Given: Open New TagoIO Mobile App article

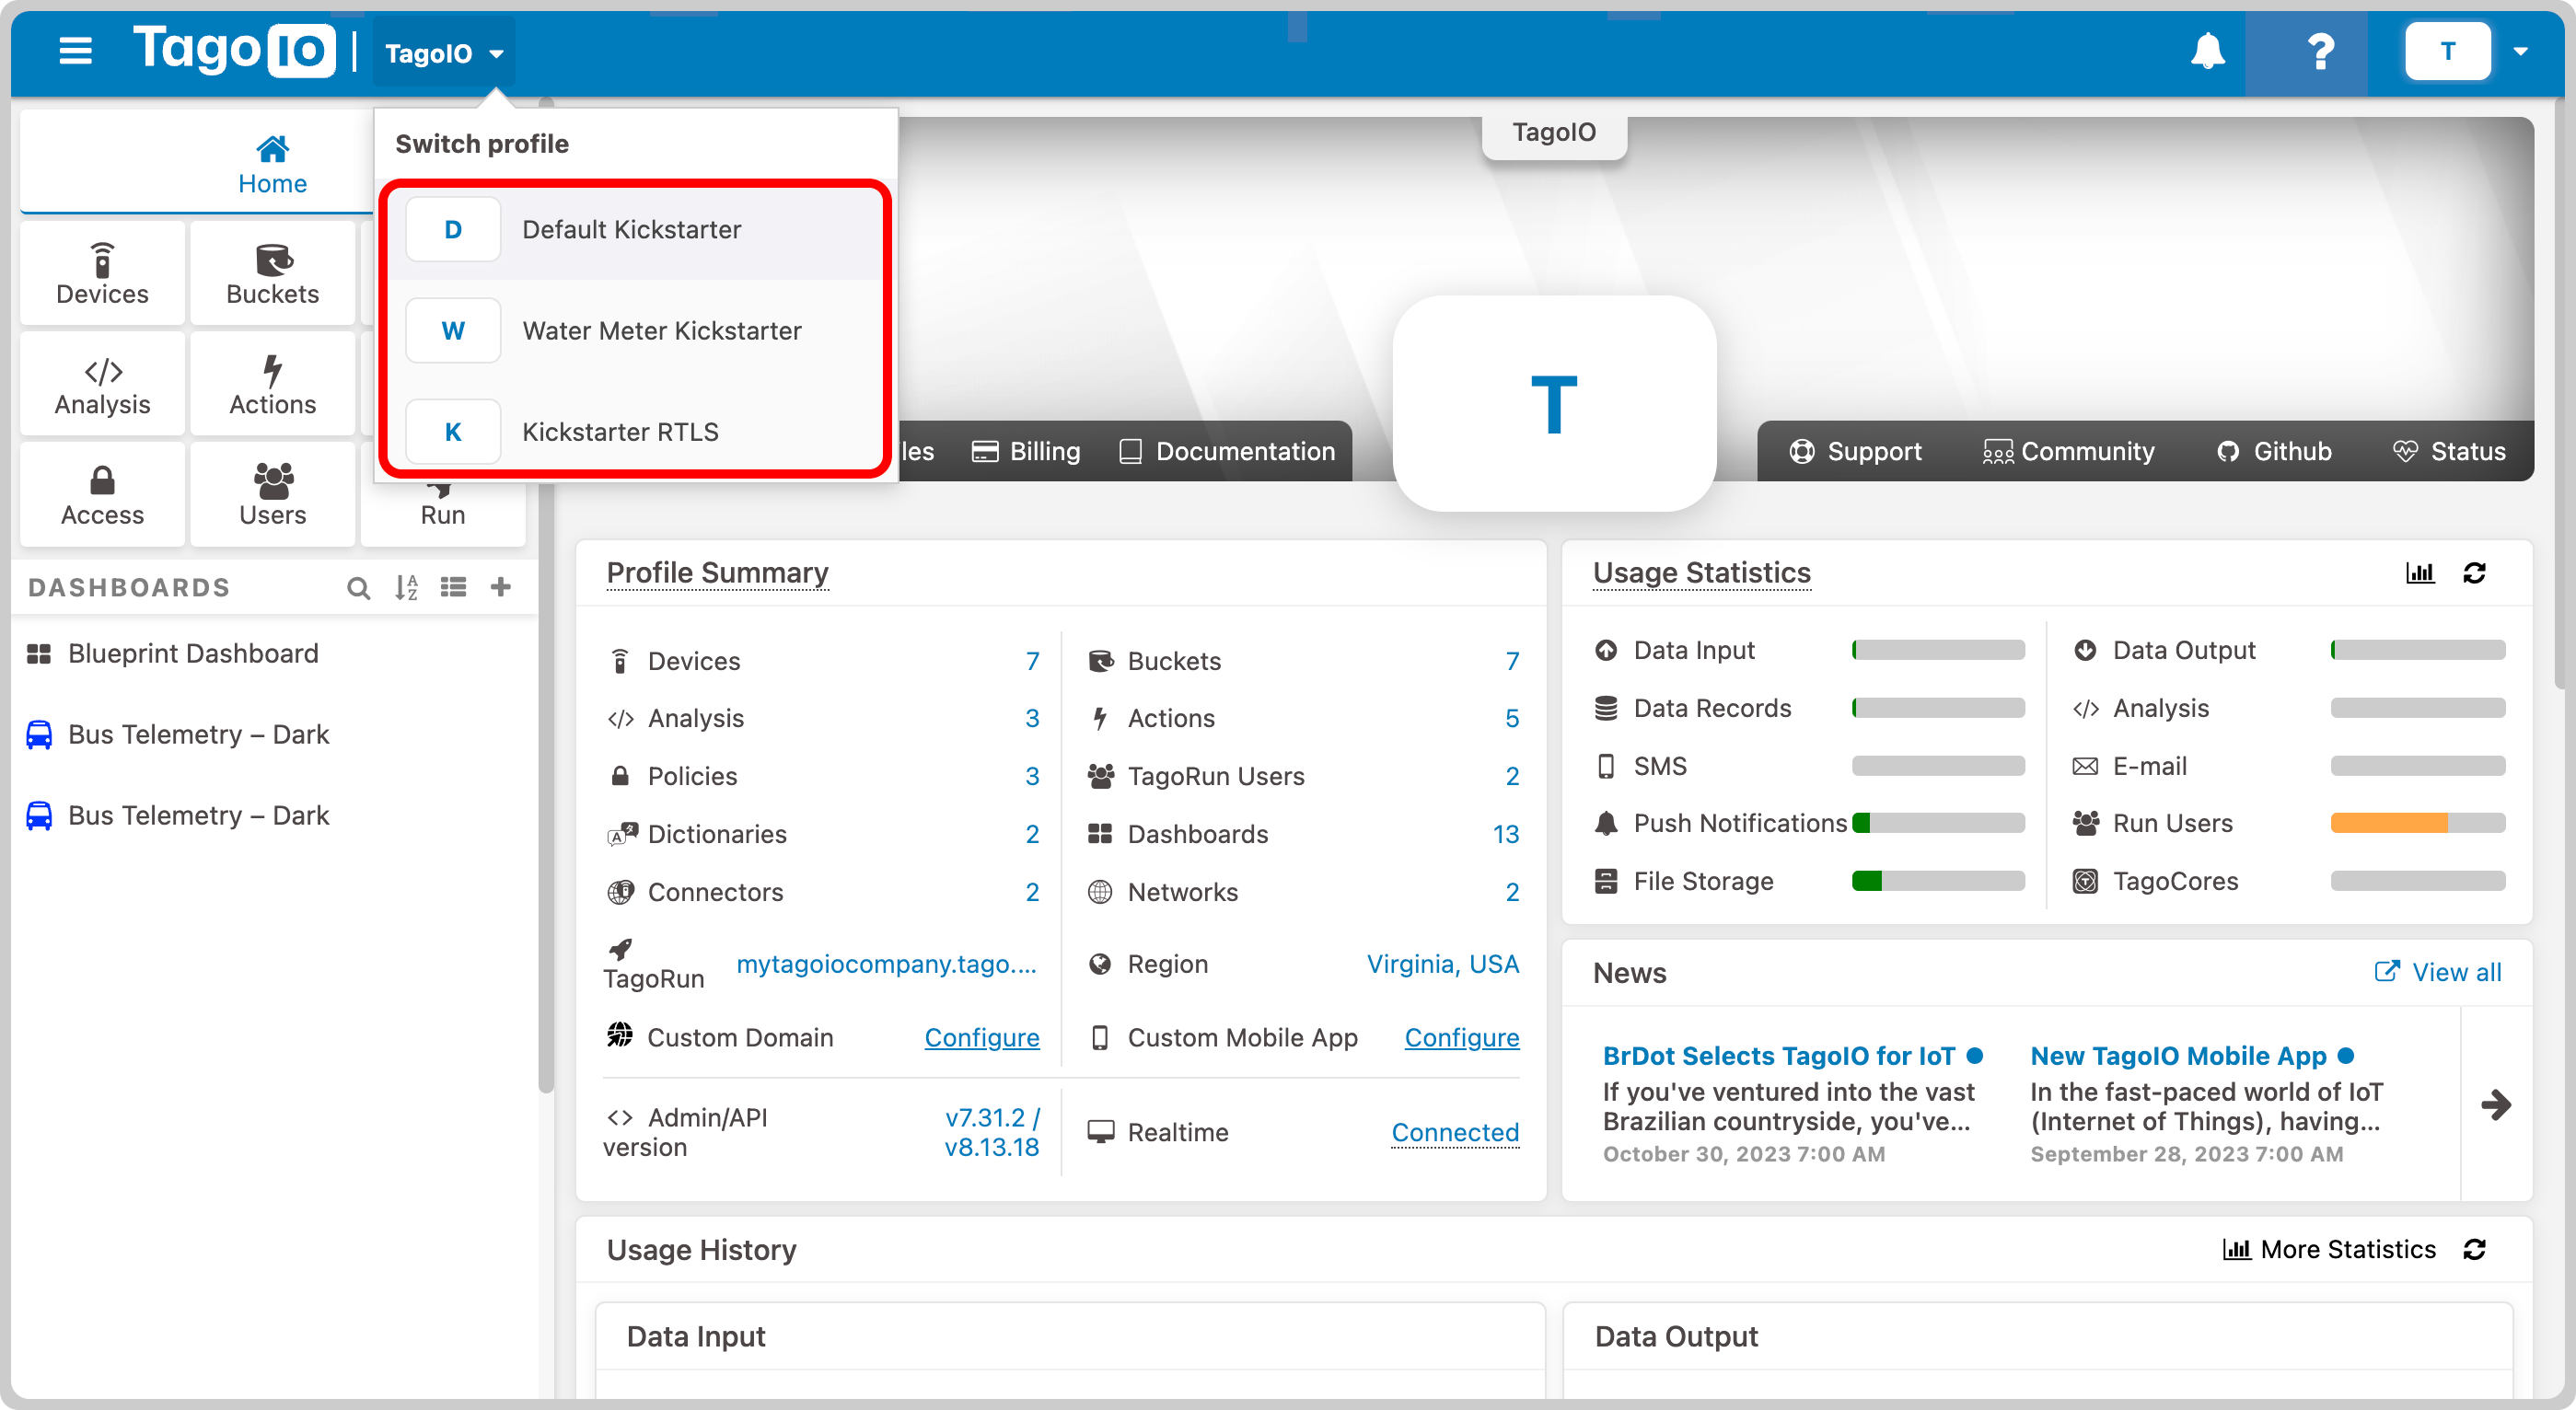Looking at the screenshot, I should click(x=2178, y=1055).
